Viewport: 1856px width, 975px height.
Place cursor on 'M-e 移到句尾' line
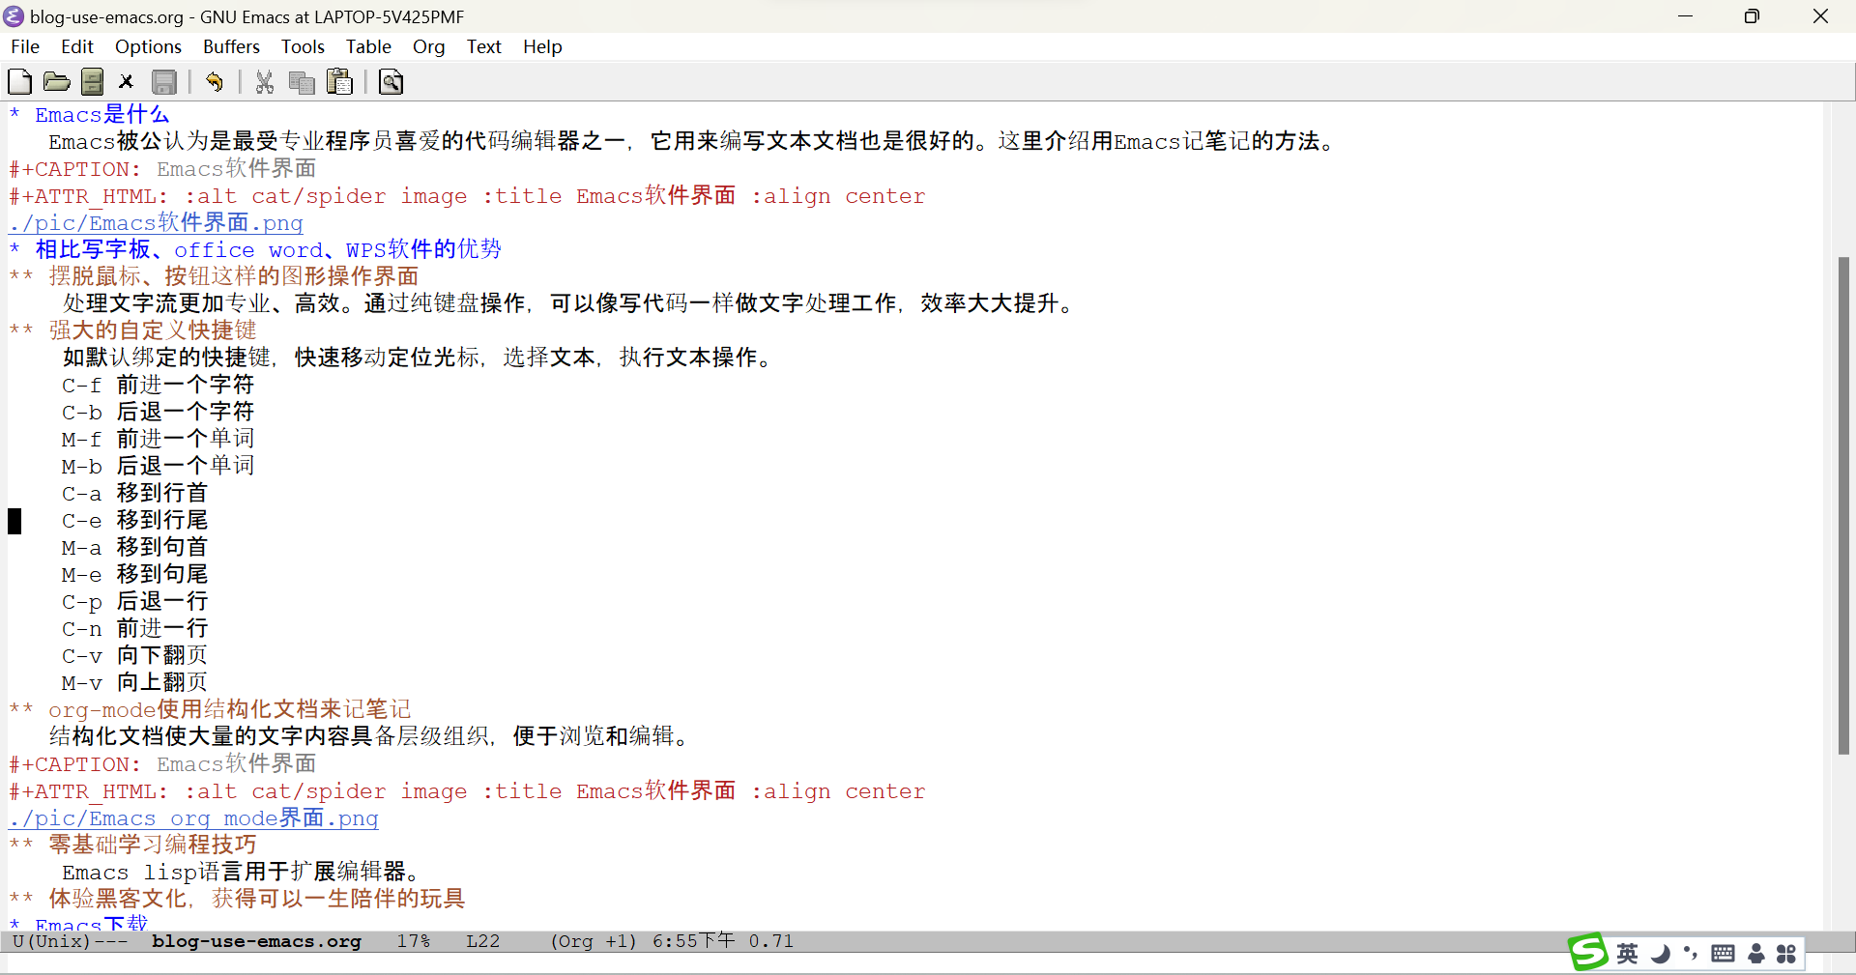(x=134, y=575)
